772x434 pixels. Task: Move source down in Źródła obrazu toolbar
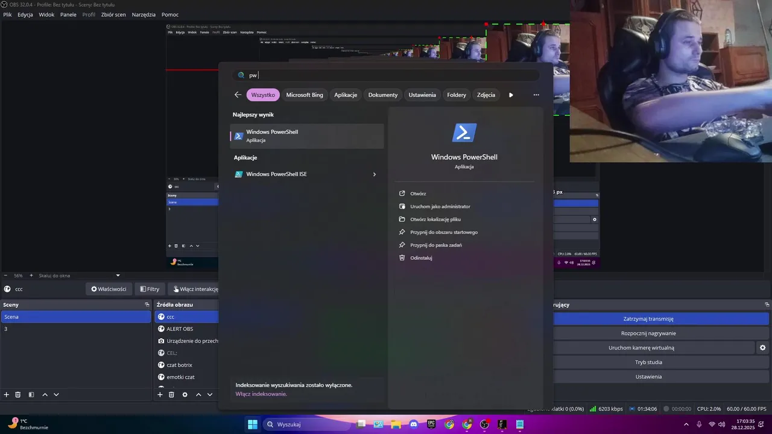point(210,395)
